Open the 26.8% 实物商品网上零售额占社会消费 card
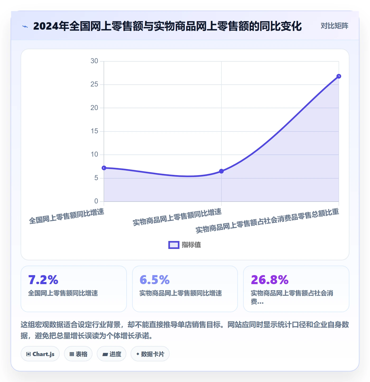The height and width of the screenshot is (382, 370). (296, 289)
